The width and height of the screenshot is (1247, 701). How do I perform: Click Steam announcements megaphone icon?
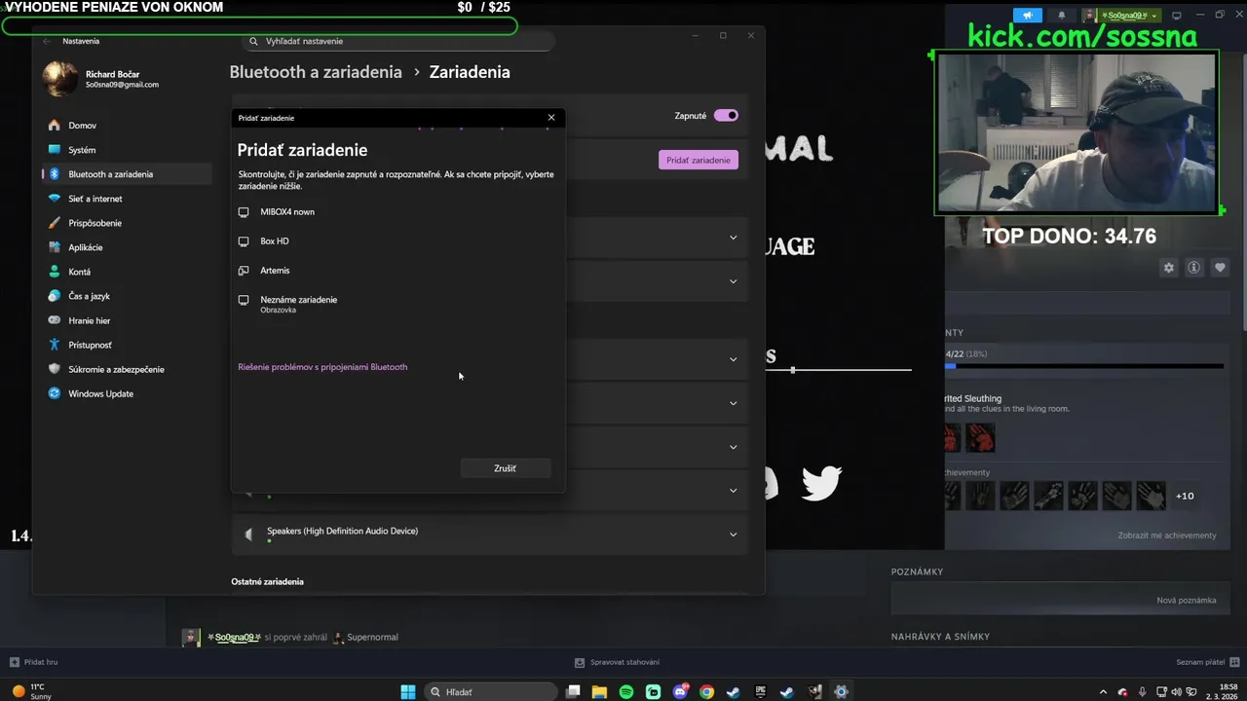click(x=1028, y=16)
